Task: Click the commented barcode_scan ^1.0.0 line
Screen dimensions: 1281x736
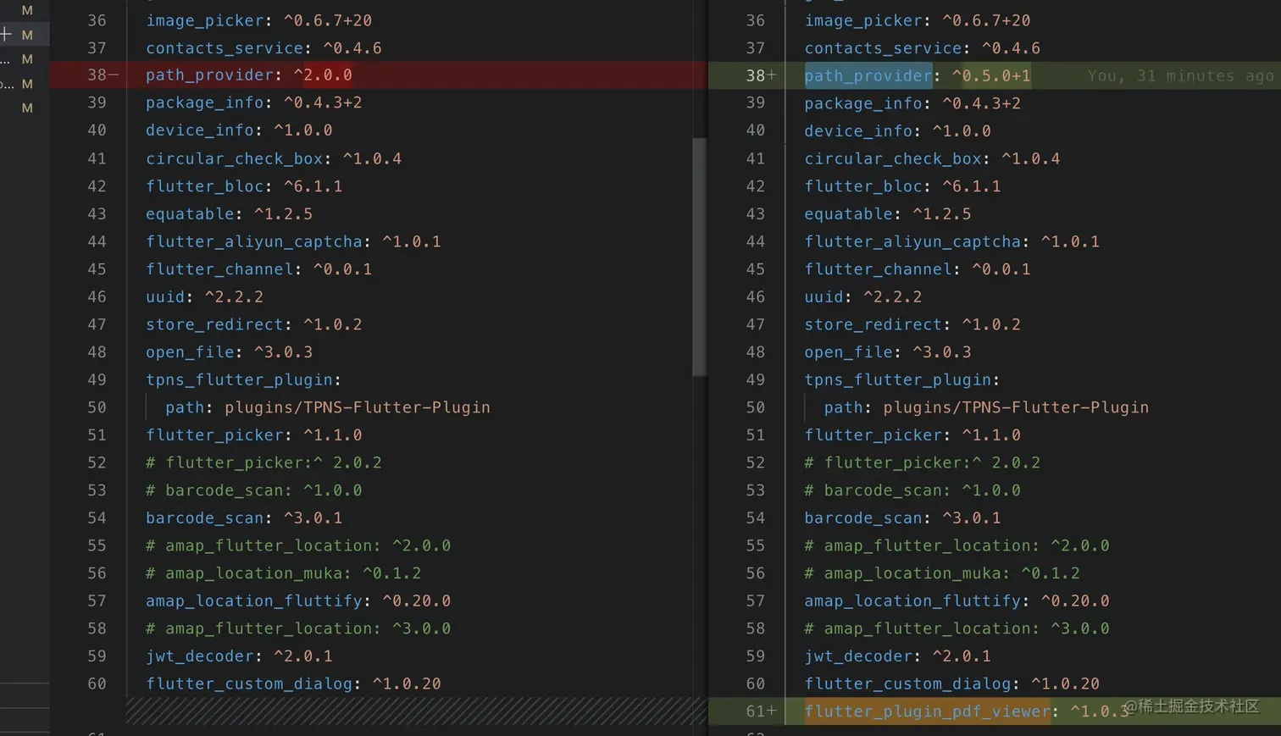Action: [254, 490]
